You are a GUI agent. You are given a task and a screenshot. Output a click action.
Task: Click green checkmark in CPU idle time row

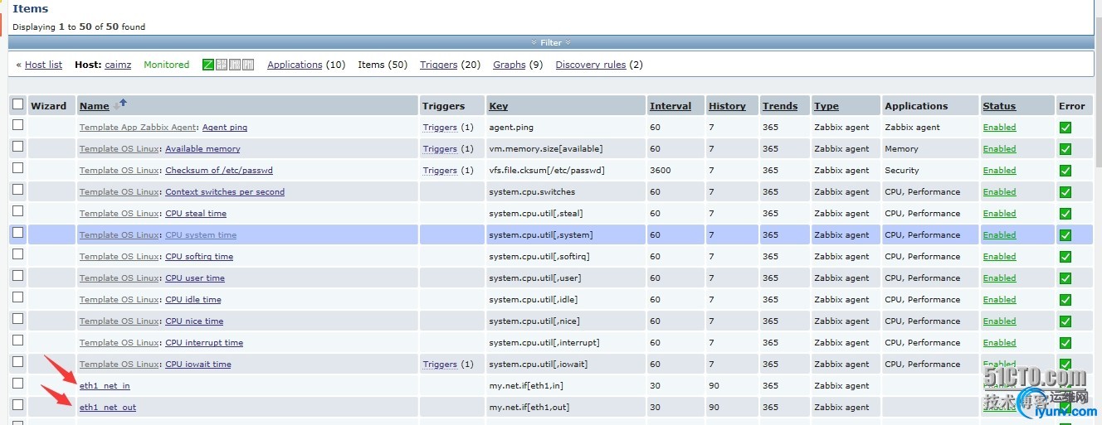1065,300
